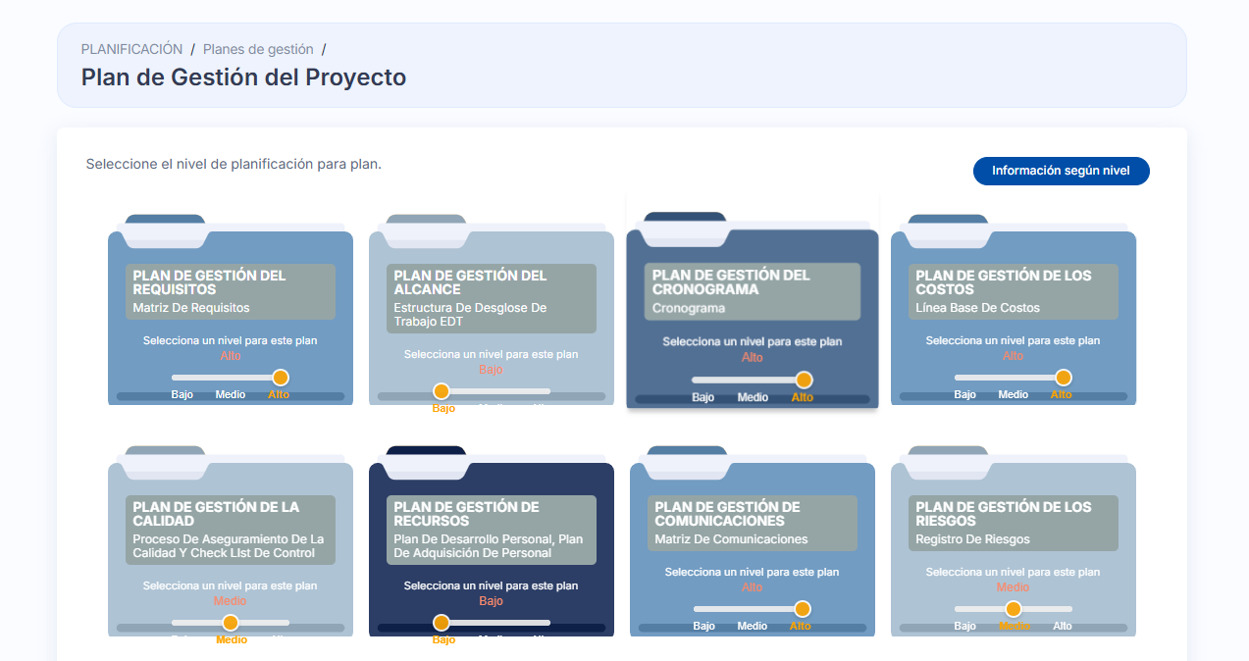The image size is (1249, 661).
Task: Open the PLANIFICACIÓN breadcrumb link
Action: tap(131, 49)
